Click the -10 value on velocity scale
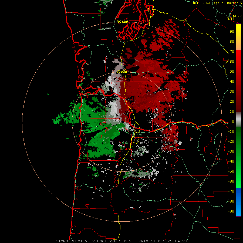The image size is (243, 243). coord(231,131)
